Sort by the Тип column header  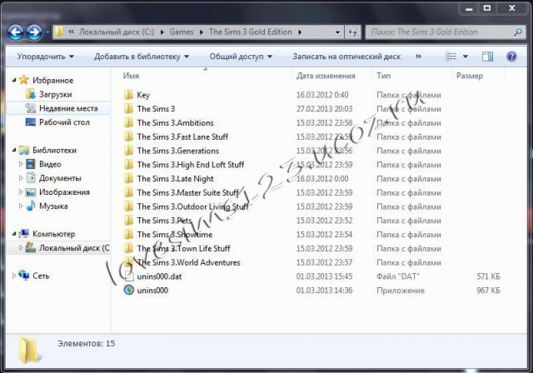[x=383, y=76]
